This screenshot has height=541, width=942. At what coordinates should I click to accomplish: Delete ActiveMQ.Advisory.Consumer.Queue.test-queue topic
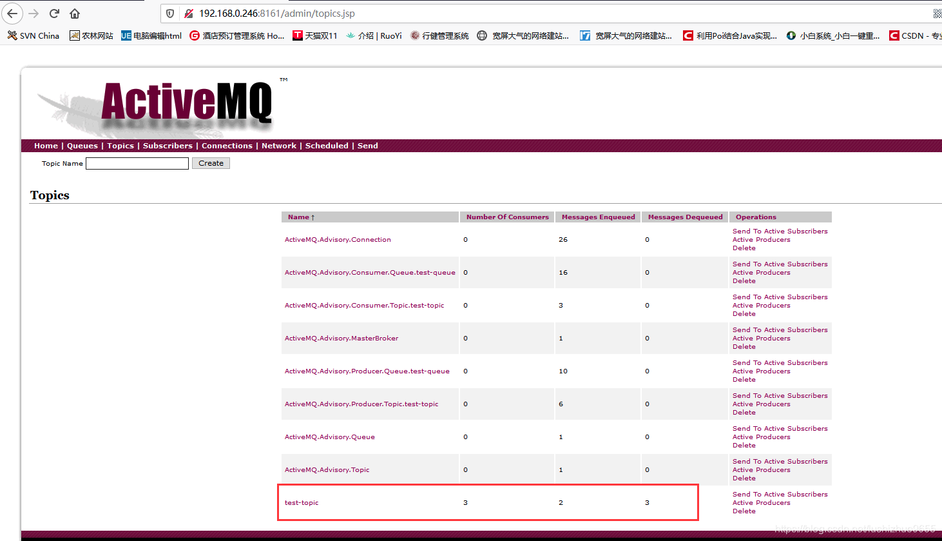click(744, 281)
